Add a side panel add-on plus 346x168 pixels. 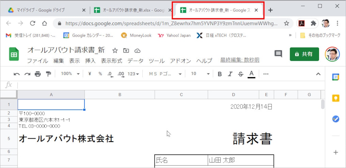[x=336, y=152]
